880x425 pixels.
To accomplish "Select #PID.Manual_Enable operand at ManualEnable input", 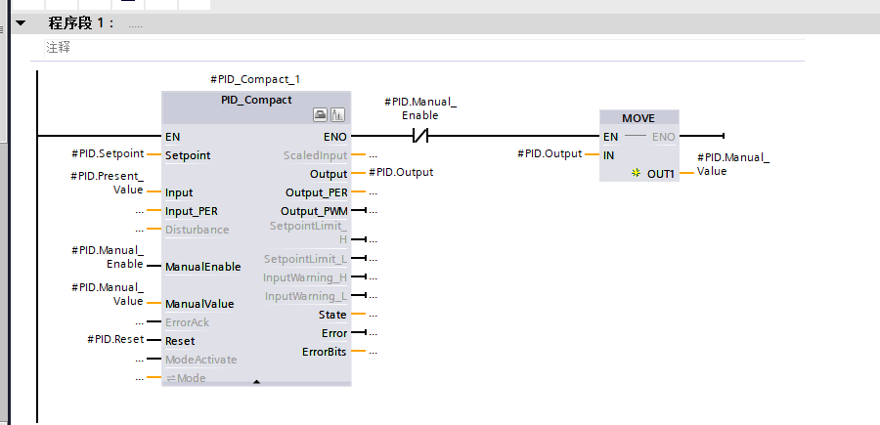I will click(x=108, y=257).
